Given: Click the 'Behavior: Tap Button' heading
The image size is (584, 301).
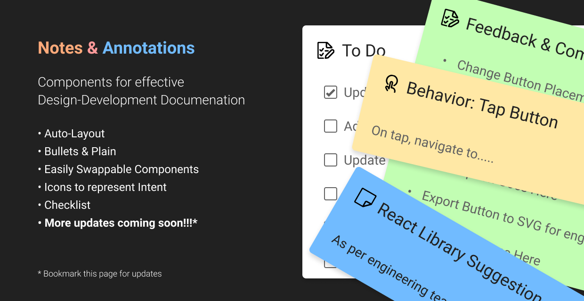Looking at the screenshot, I should tap(482, 105).
